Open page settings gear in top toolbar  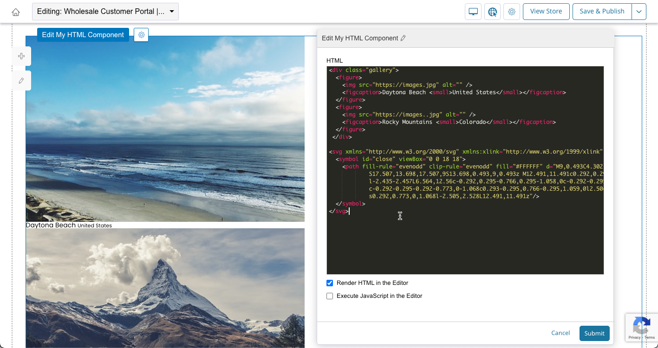point(512,12)
